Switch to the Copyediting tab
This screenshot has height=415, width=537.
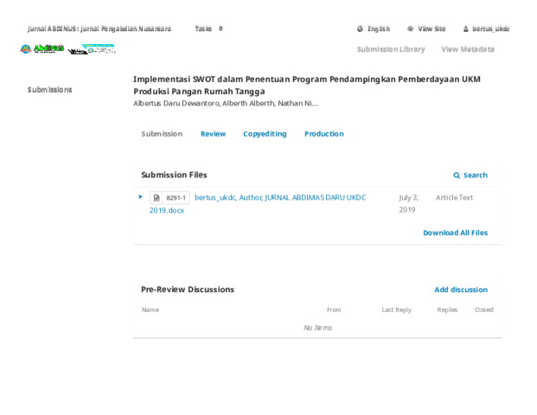click(265, 134)
